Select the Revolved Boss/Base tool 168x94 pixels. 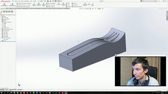point(12,5)
